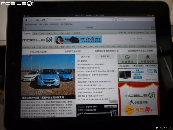
Task: Tap the Google search field in Safari
Action: pos(135,19)
